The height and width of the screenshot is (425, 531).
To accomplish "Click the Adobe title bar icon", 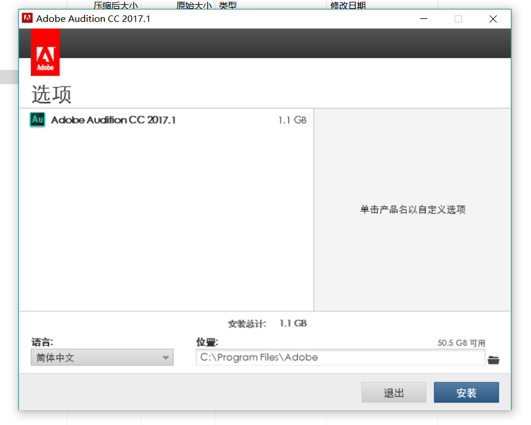I will (x=27, y=18).
